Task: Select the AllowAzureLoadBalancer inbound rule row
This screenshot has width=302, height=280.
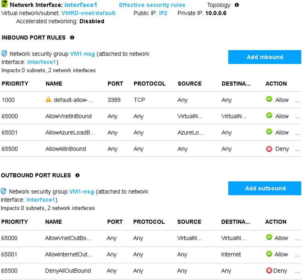Action: point(70,133)
